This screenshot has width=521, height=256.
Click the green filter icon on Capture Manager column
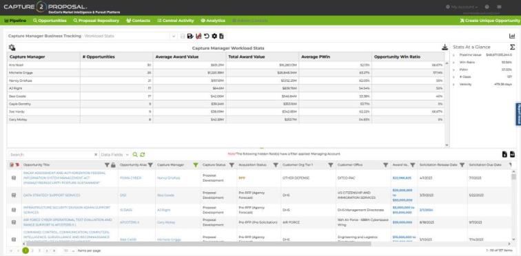click(x=196, y=164)
